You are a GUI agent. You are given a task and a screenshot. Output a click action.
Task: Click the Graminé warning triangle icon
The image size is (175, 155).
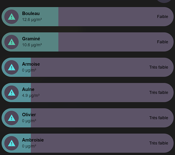tap(11, 42)
